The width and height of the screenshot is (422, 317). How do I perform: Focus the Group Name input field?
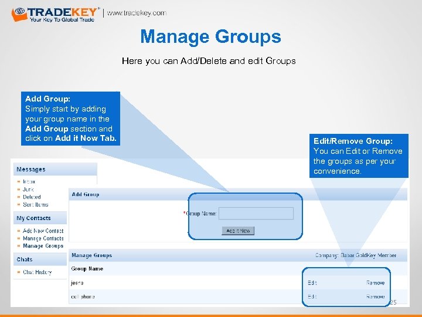[256, 213]
